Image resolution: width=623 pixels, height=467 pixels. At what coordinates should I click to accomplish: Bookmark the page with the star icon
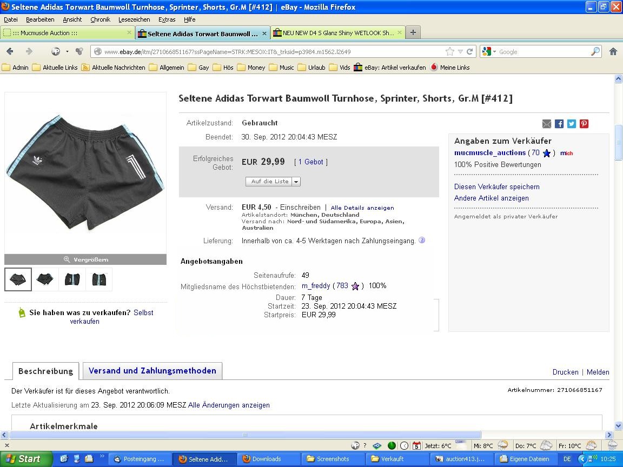pos(449,52)
